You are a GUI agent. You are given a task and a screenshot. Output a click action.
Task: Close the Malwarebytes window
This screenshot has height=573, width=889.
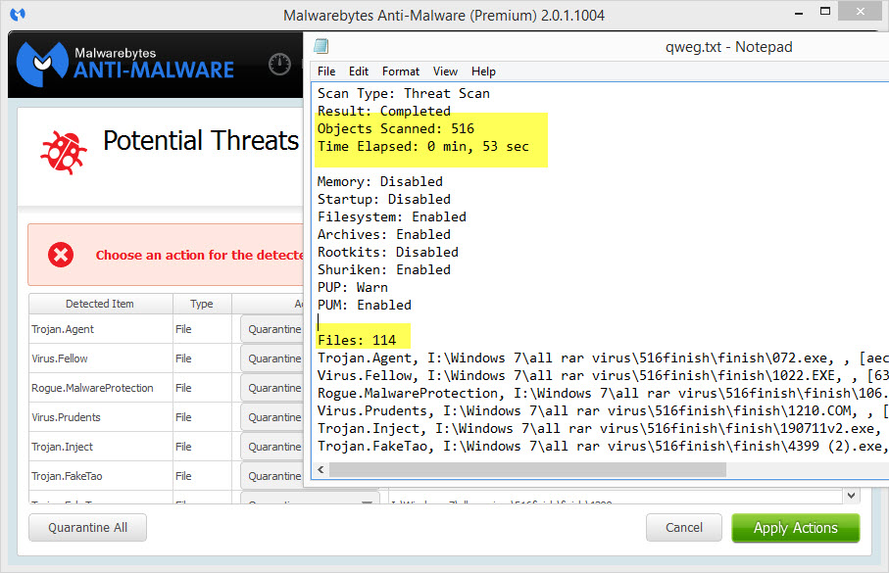[860, 11]
